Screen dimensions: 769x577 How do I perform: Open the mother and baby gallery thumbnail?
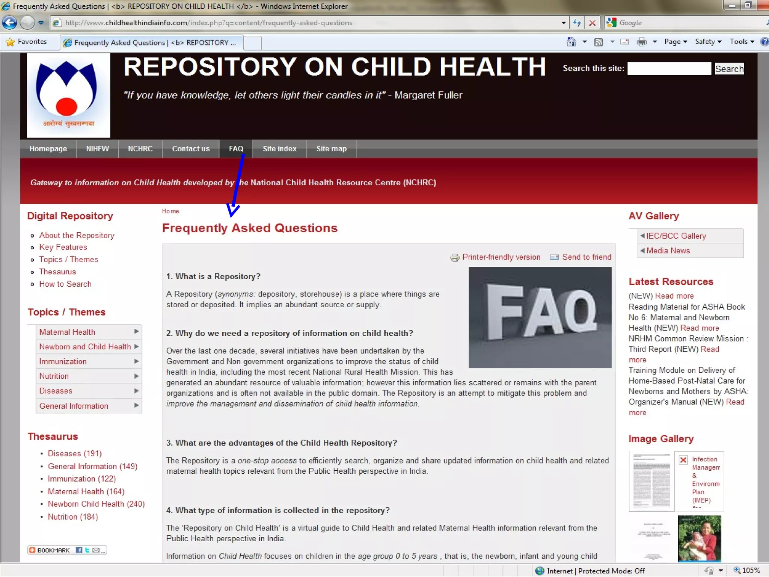(x=699, y=538)
